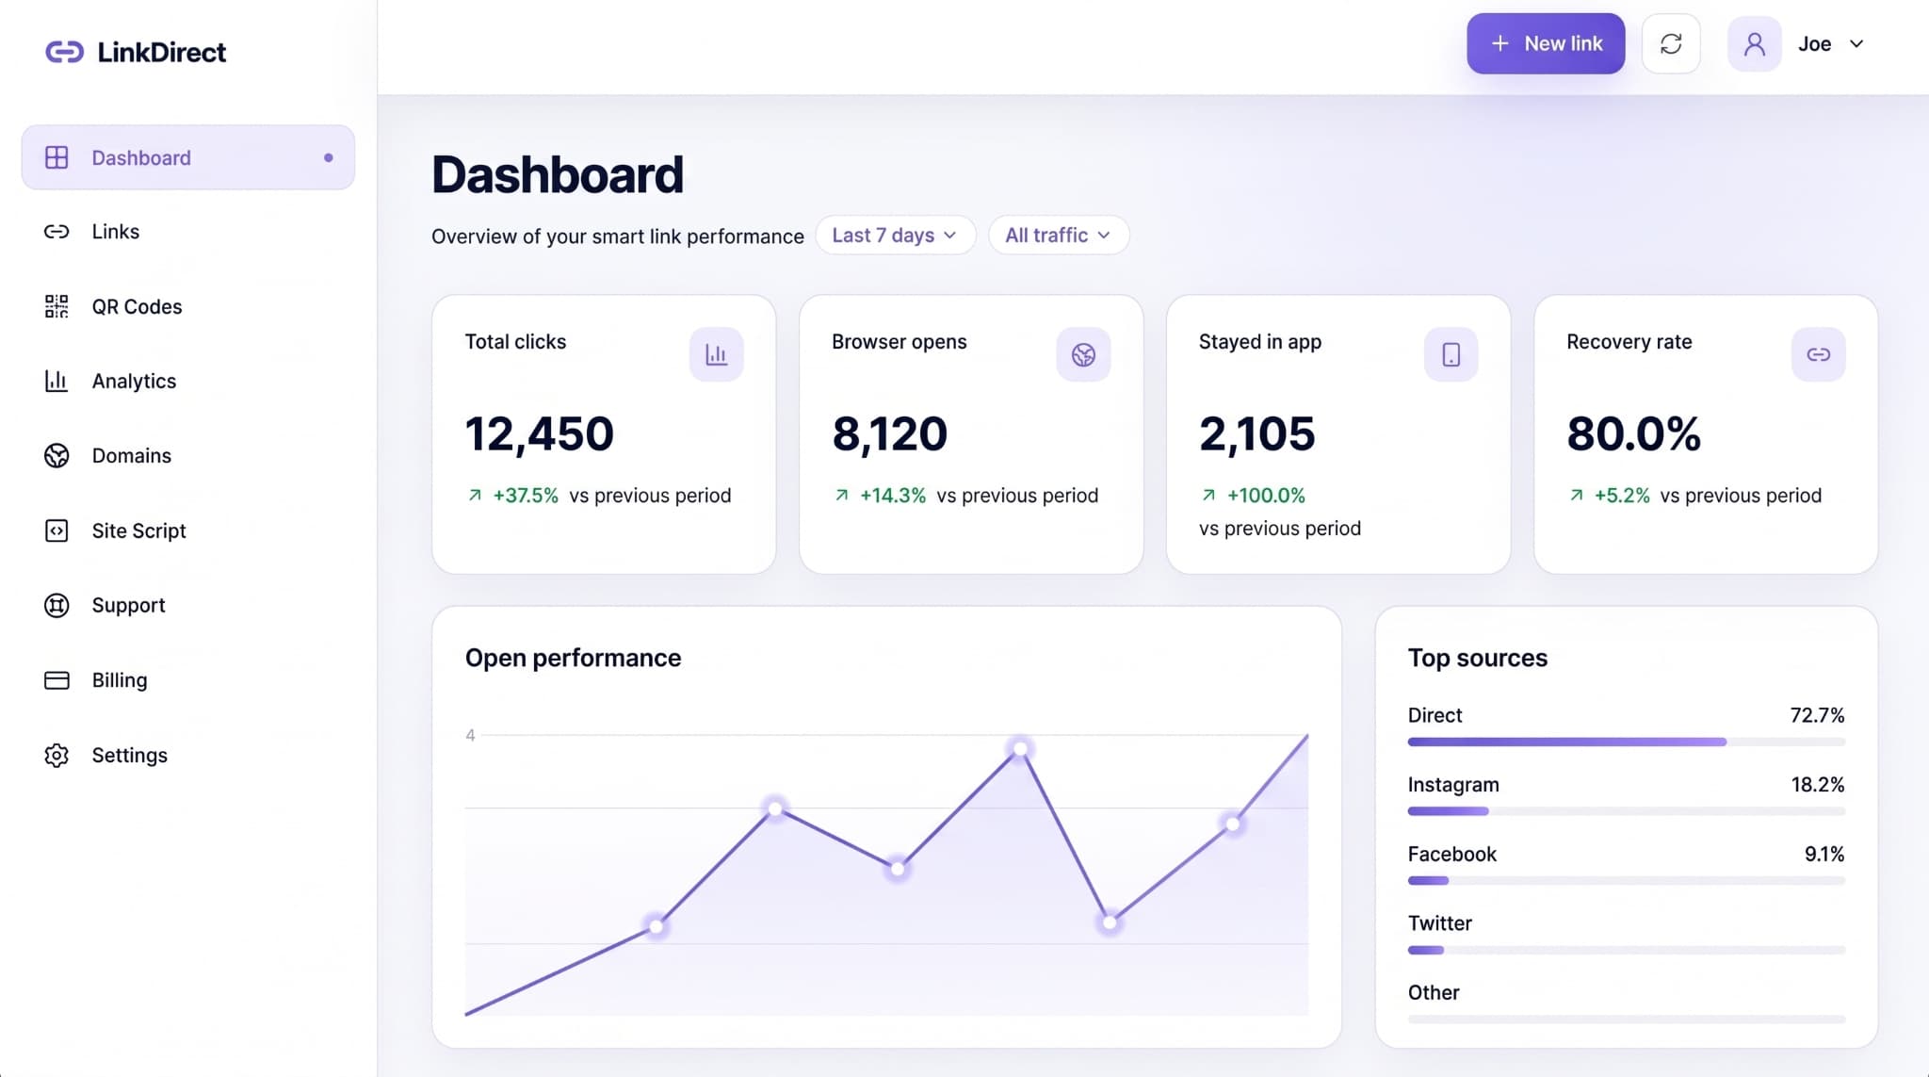The image size is (1929, 1077).
Task: Open the Links menu item
Action: tap(188, 232)
